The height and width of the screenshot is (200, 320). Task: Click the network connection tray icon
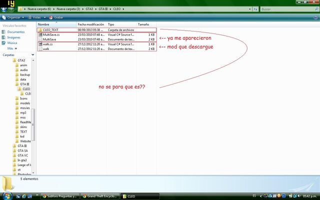pyautogui.click(x=295, y=196)
